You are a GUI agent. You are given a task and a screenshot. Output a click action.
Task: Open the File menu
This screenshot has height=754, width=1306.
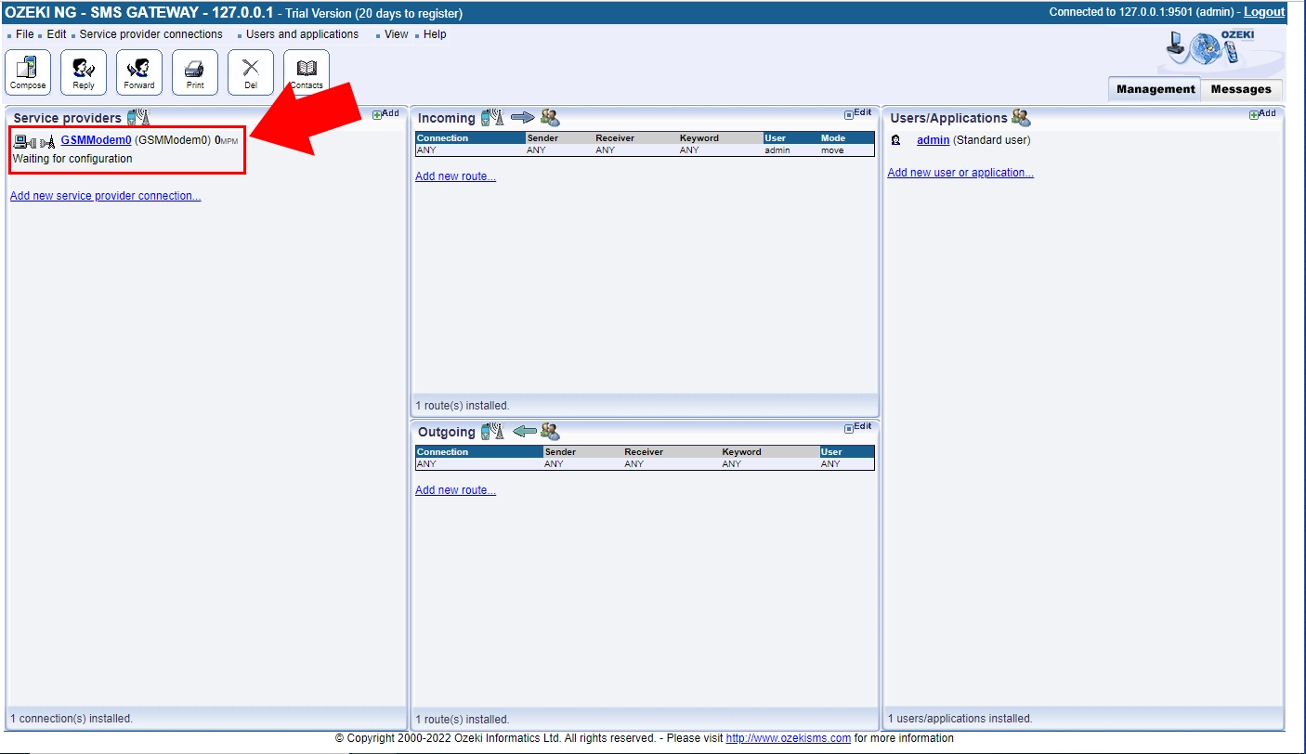pyautogui.click(x=24, y=34)
